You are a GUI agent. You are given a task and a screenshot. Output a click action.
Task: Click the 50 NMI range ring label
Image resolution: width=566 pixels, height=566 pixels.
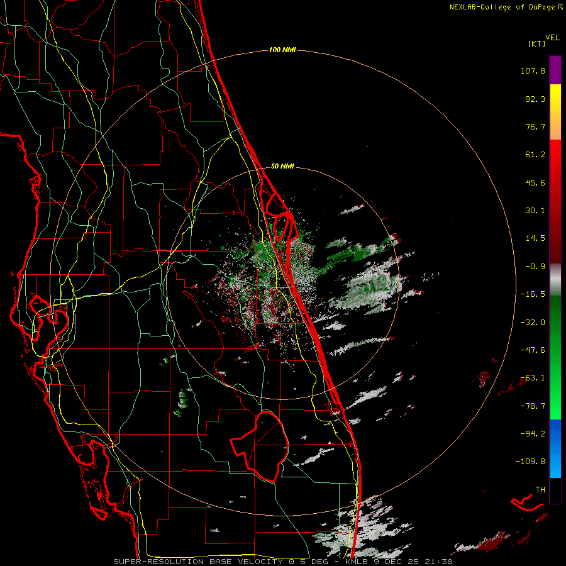(x=282, y=166)
